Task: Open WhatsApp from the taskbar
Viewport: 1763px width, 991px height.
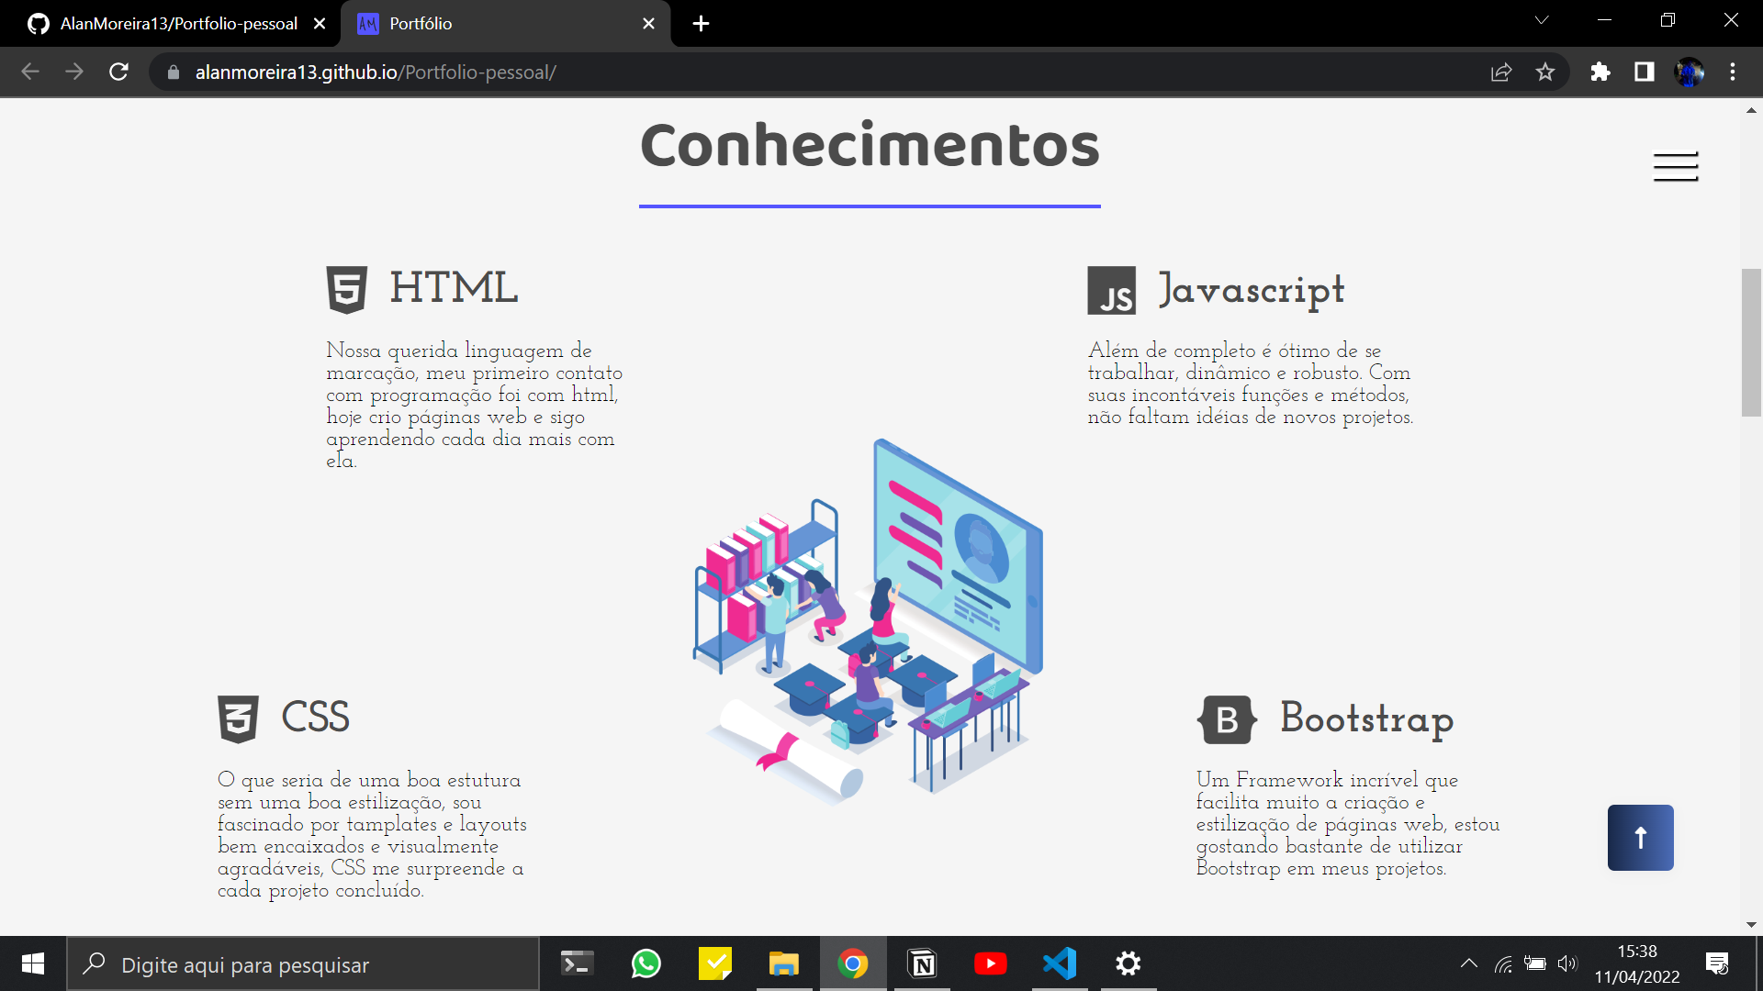Action: [646, 963]
